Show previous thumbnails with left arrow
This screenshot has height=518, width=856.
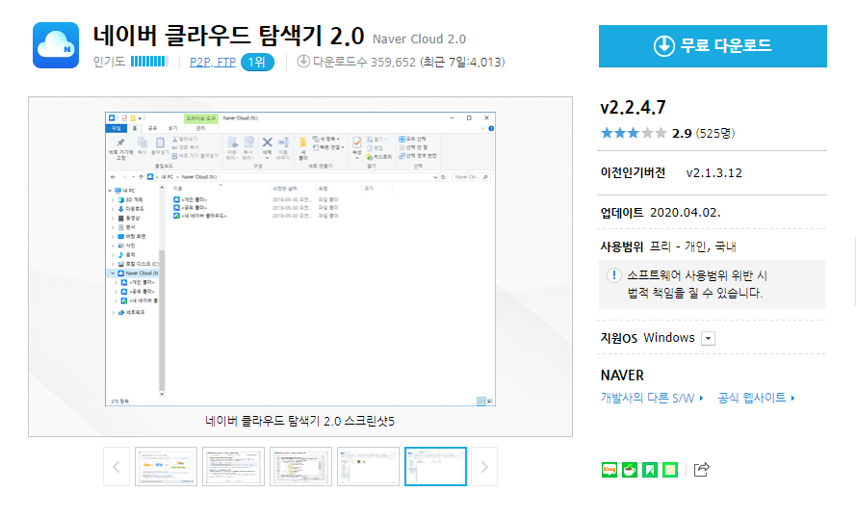coord(117,467)
